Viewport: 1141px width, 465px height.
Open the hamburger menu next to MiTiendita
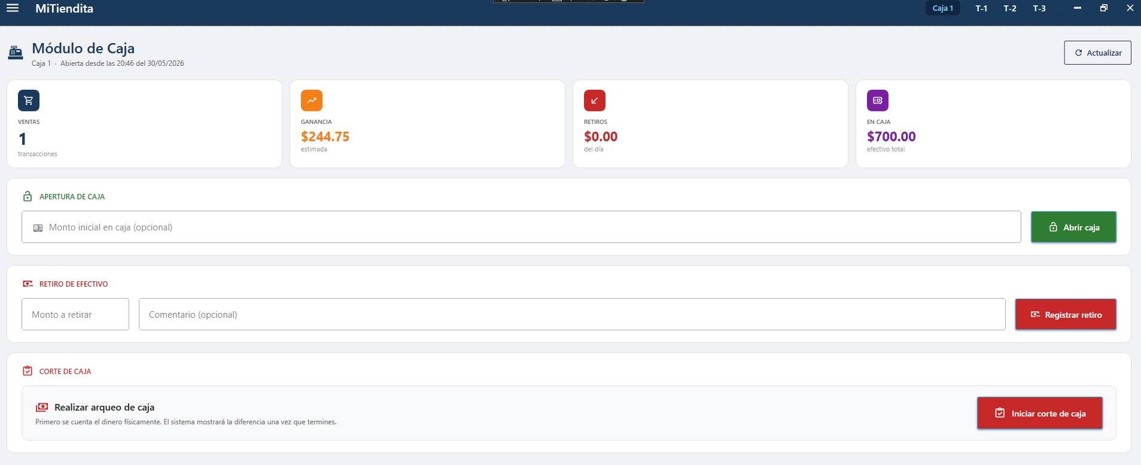(13, 8)
